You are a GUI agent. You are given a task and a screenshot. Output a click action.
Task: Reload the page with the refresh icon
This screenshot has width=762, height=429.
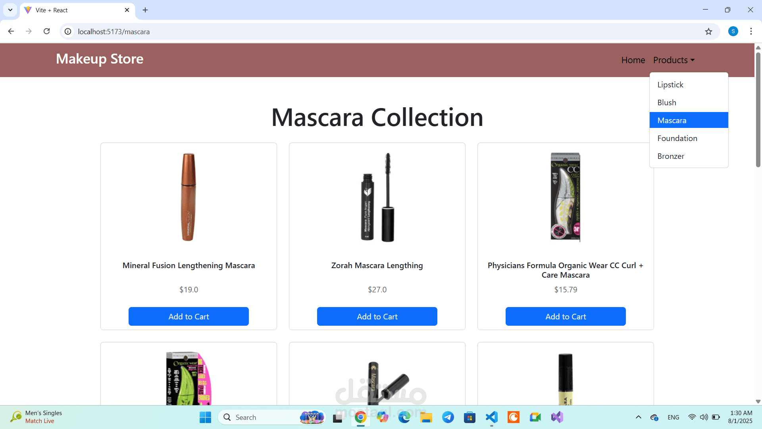pos(47,31)
